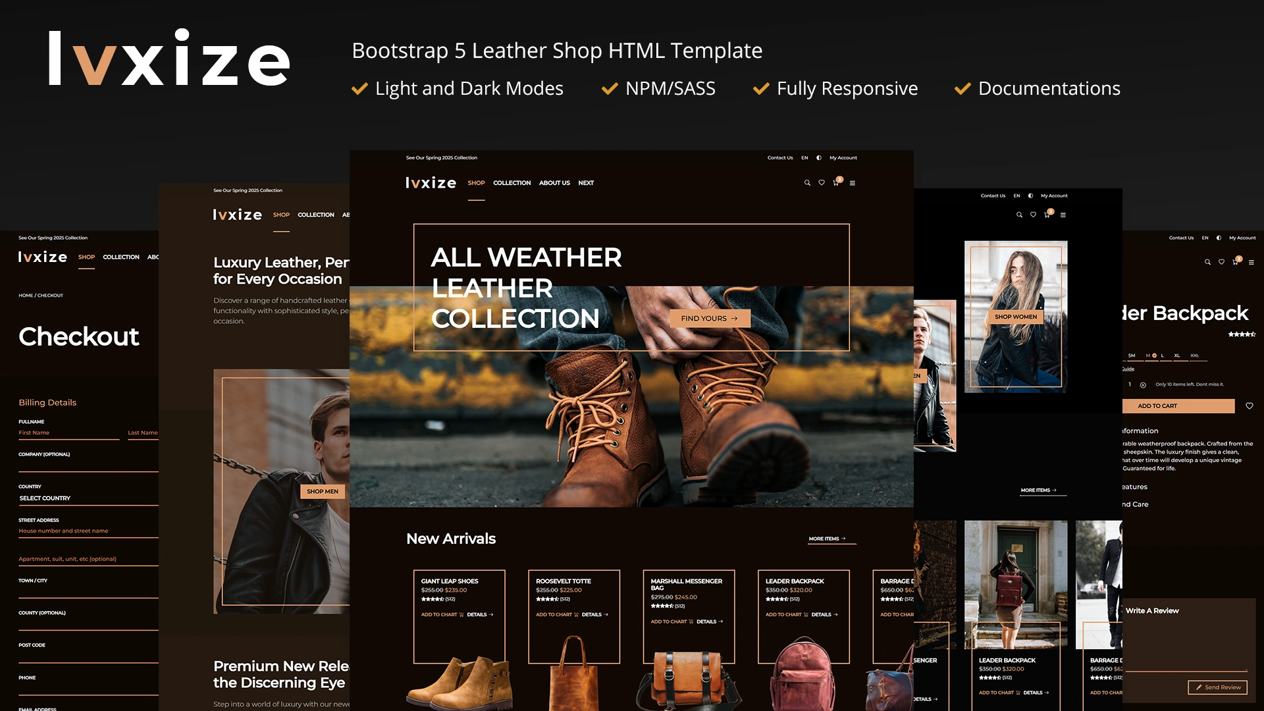Click backpack product star rating

[x=1242, y=334]
